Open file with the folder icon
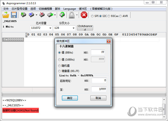This screenshot has width=168, height=121. click(6, 15)
